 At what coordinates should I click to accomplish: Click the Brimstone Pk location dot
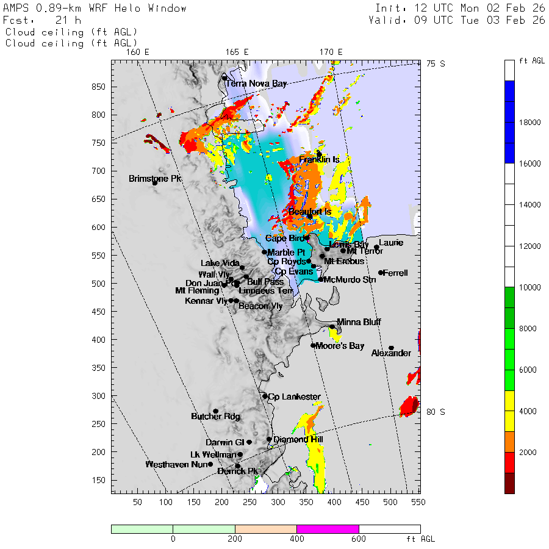tap(155, 182)
